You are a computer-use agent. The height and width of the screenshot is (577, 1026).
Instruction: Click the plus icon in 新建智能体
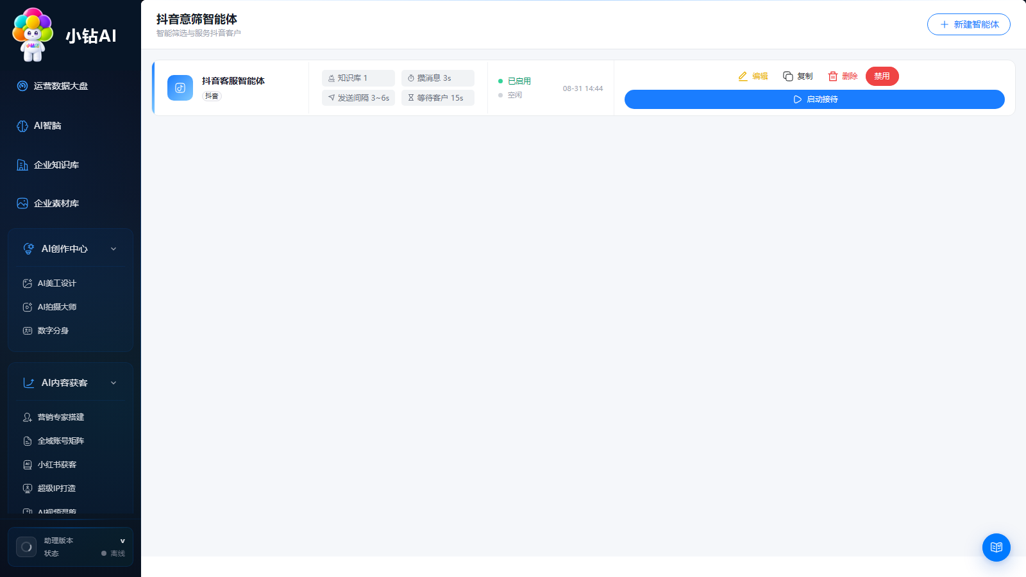(945, 24)
